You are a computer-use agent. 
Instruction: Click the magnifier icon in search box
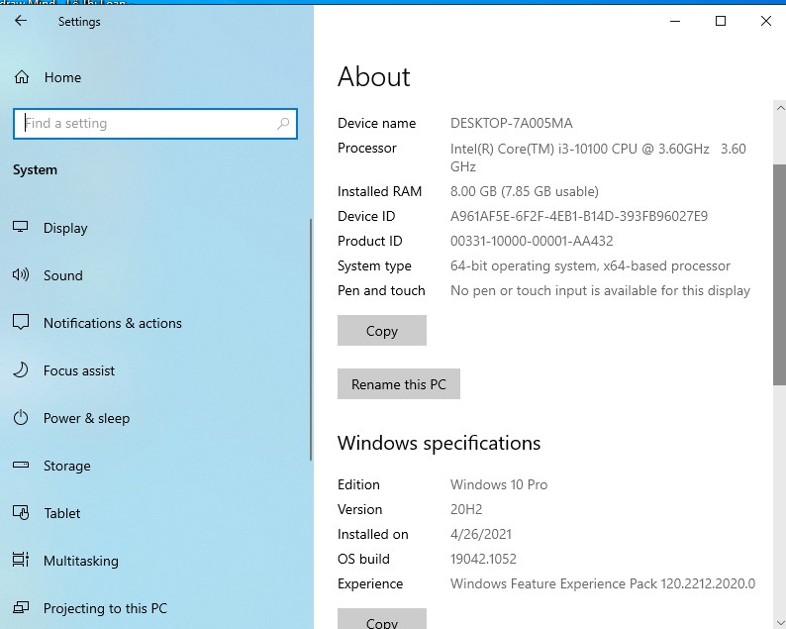coord(283,124)
